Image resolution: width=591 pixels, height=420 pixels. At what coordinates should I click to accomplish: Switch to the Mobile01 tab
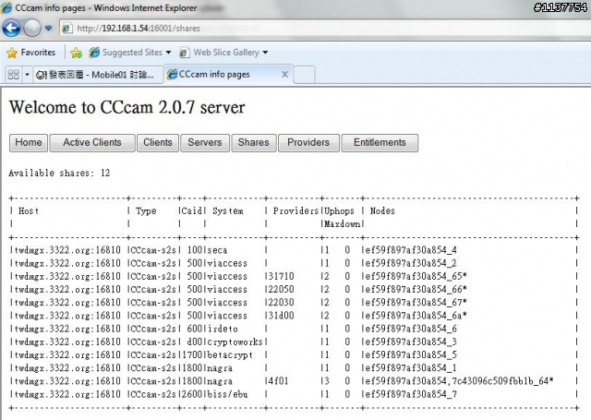point(97,75)
